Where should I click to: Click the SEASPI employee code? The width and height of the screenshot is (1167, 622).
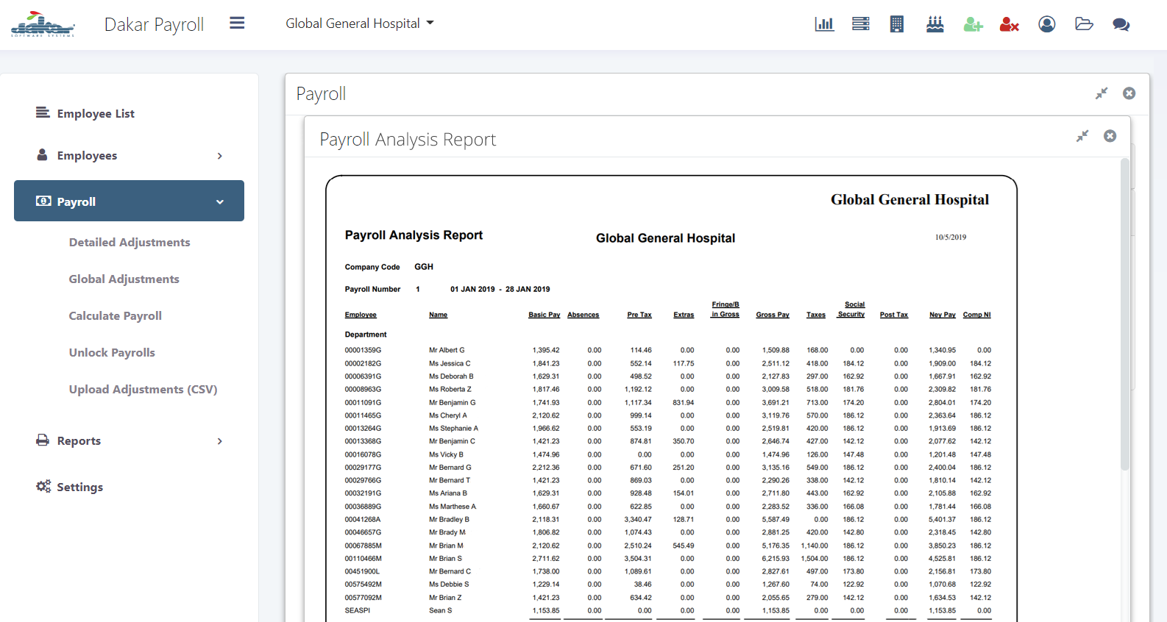point(358,610)
